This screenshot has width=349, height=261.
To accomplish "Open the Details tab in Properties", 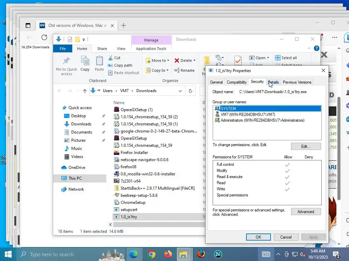I will (273, 82).
